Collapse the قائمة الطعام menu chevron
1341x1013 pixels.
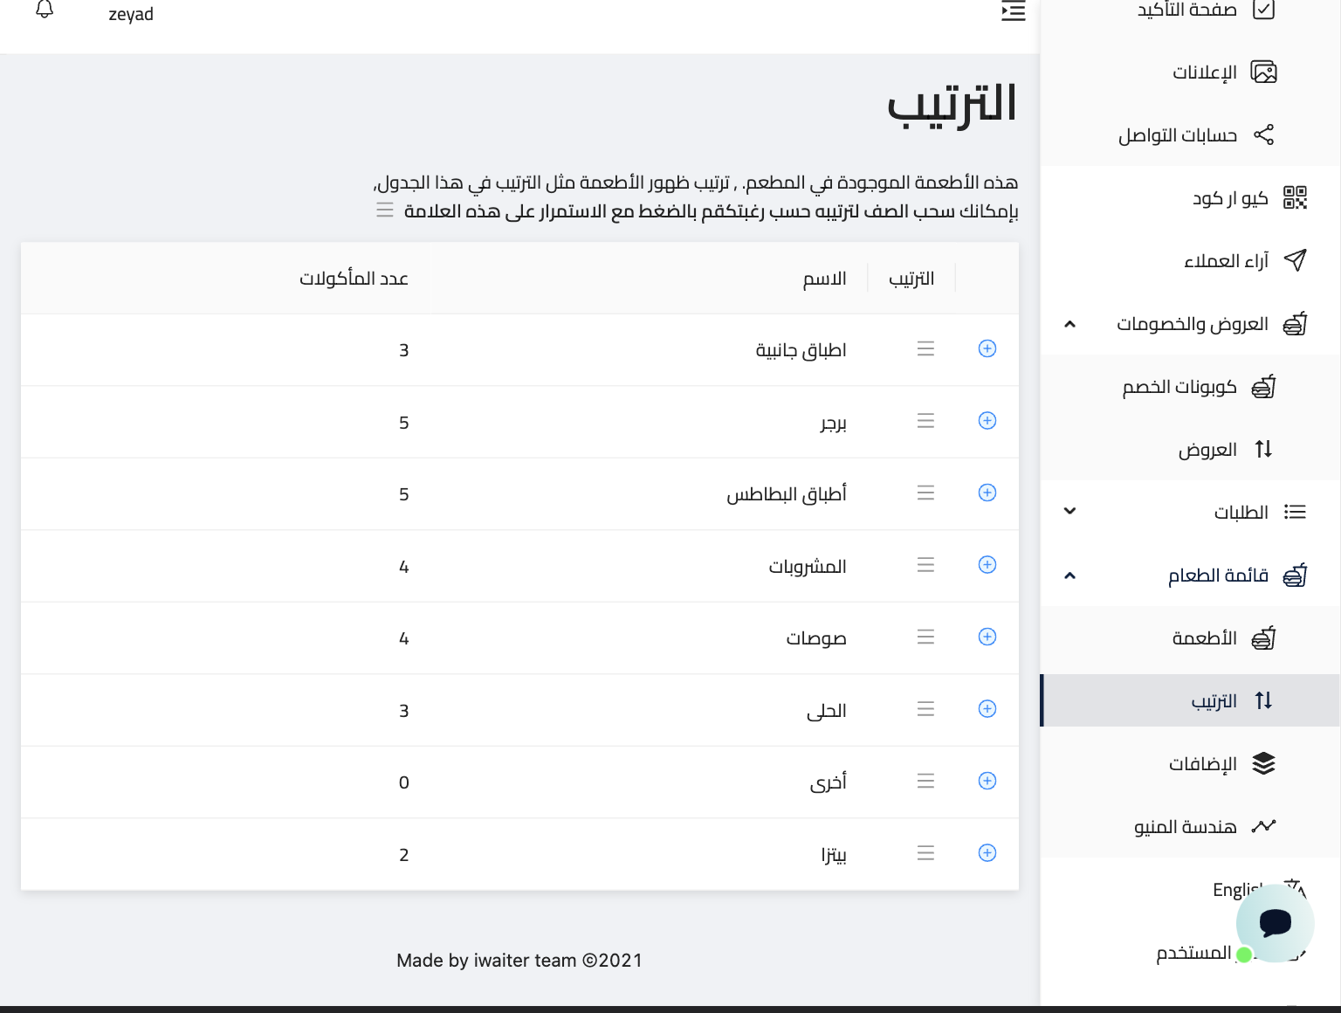[x=1070, y=575]
